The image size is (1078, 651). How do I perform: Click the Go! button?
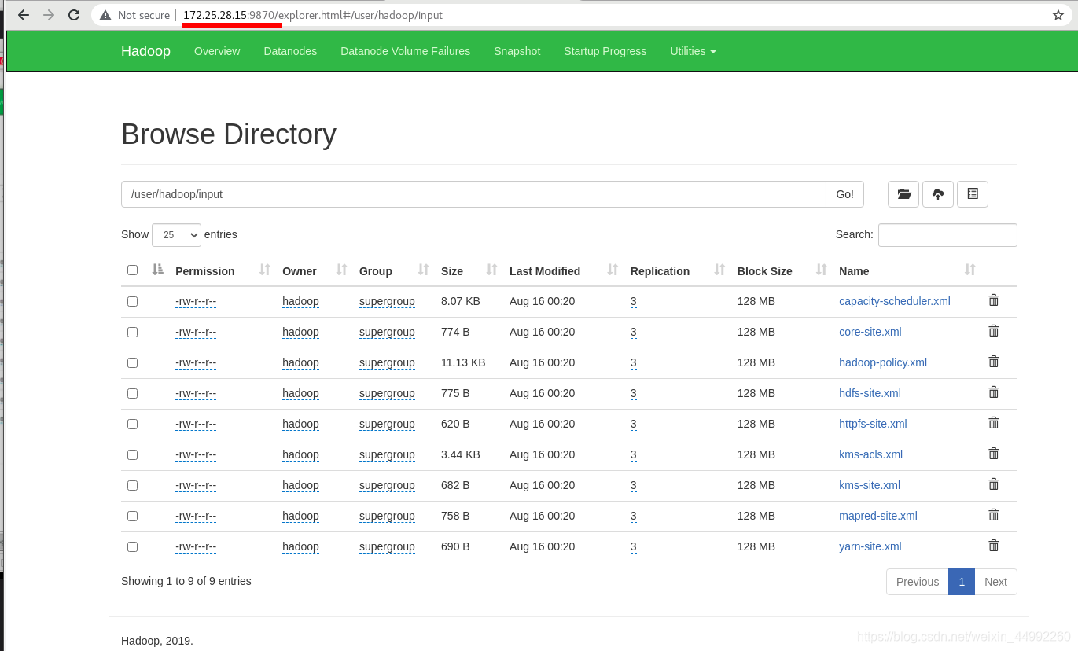pos(844,194)
